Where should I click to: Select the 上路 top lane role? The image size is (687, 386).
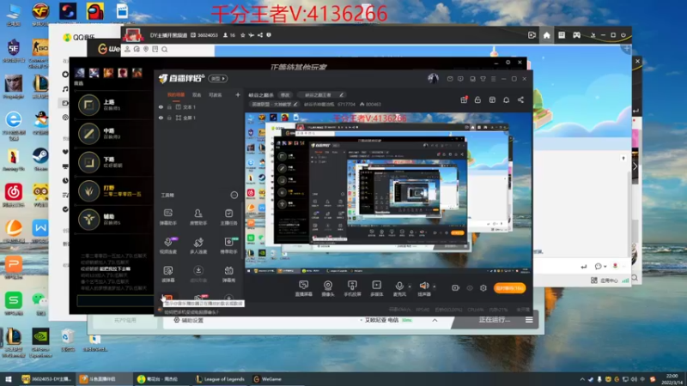click(x=113, y=105)
